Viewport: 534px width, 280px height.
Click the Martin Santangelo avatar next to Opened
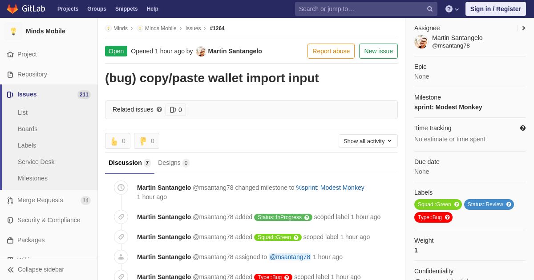click(201, 51)
